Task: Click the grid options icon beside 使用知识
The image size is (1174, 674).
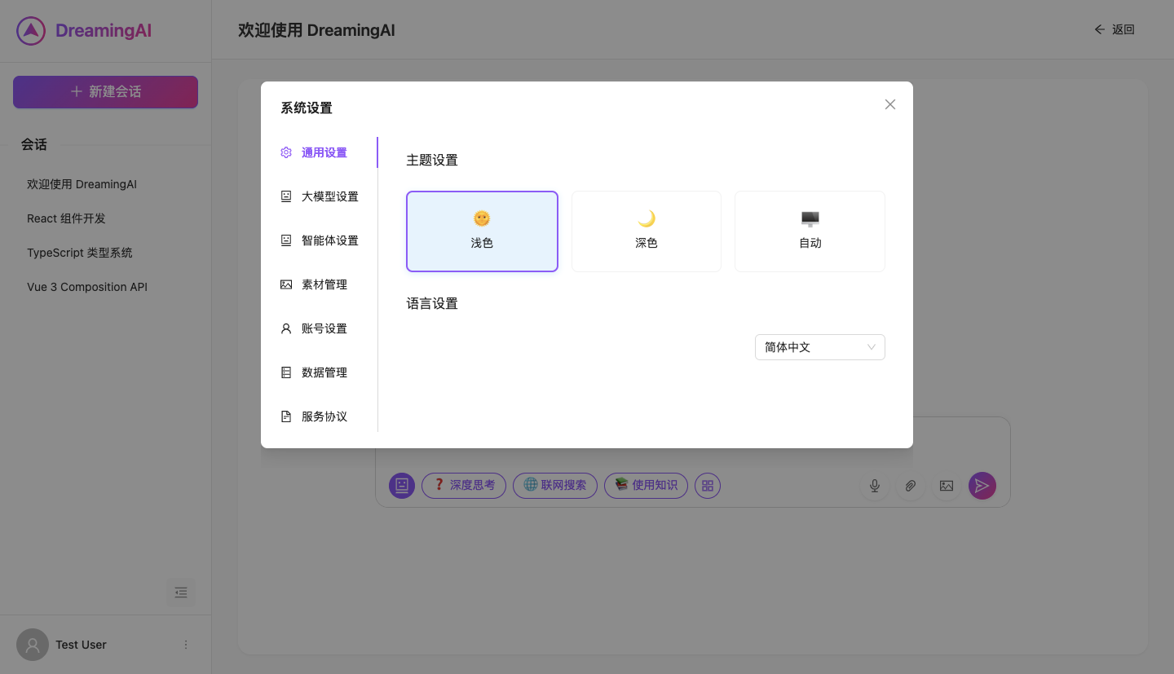Action: 708,485
